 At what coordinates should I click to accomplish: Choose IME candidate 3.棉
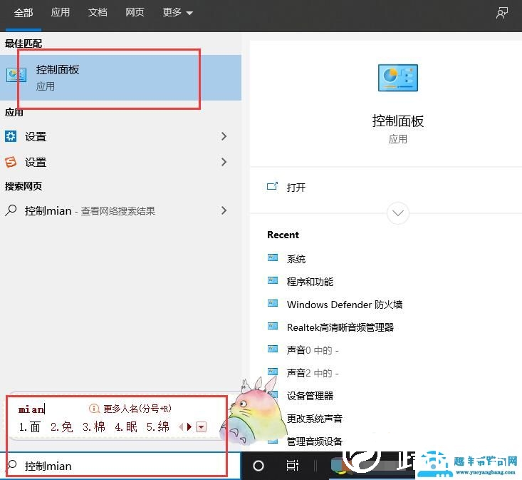click(93, 427)
